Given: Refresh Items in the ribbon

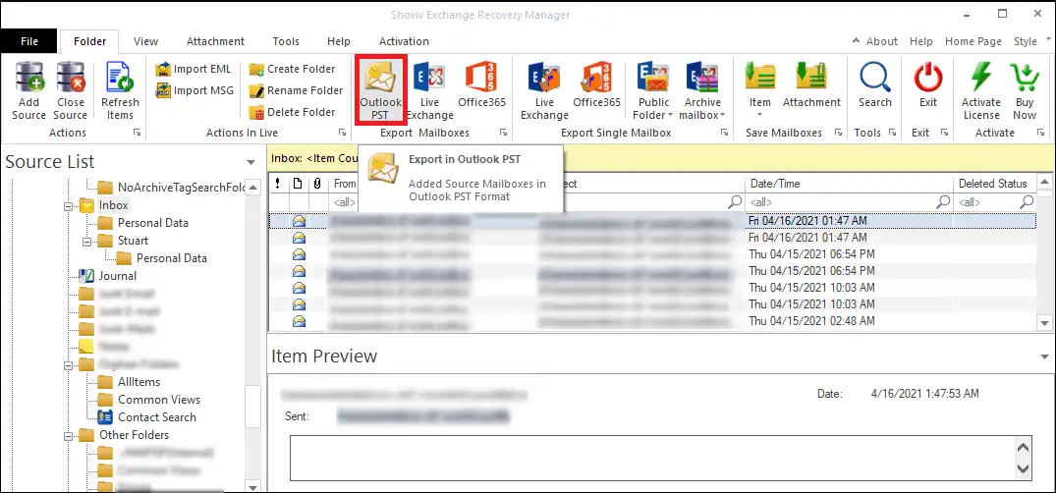Looking at the screenshot, I should (x=120, y=91).
